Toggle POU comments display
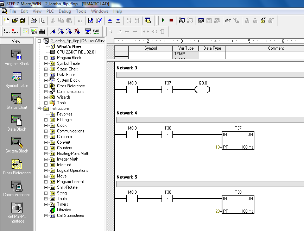This screenshot has height=231, width=304. [x=26, y=31]
